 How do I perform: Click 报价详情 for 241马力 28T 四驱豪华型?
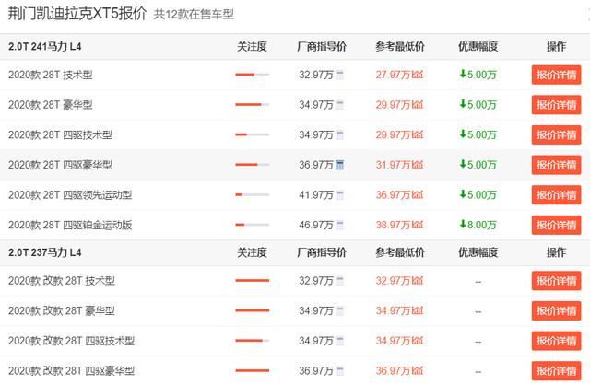coord(556,165)
